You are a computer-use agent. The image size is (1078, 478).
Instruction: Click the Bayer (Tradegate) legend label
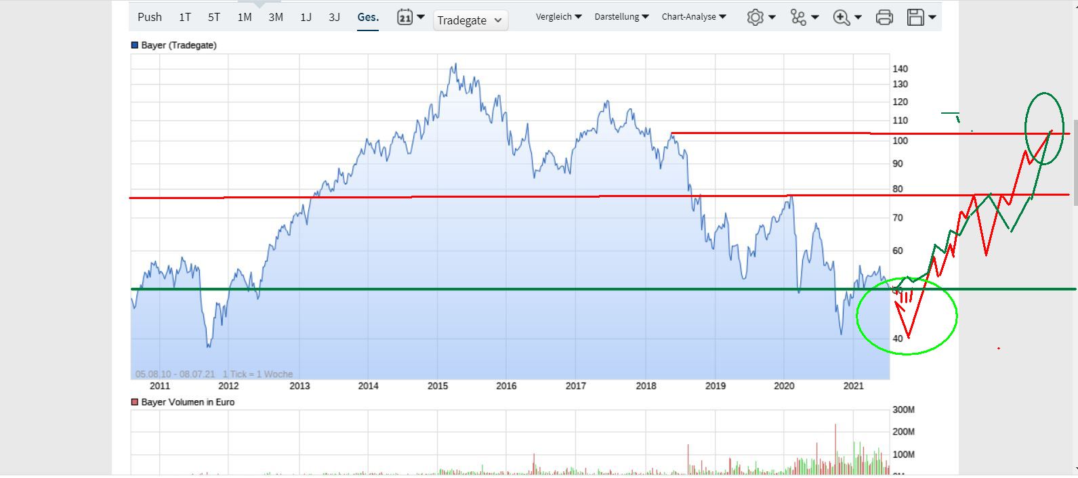[x=179, y=45]
